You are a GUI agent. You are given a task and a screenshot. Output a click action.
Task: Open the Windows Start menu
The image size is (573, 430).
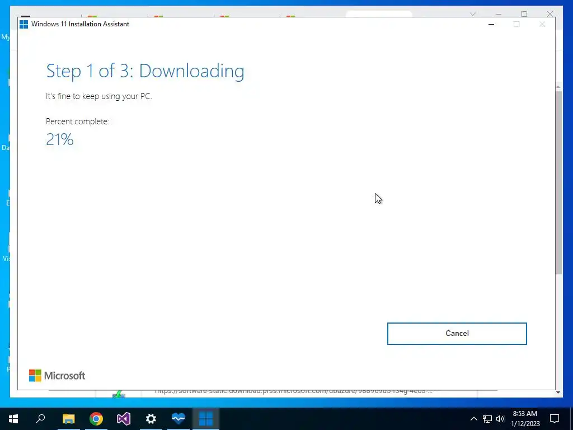(x=13, y=419)
